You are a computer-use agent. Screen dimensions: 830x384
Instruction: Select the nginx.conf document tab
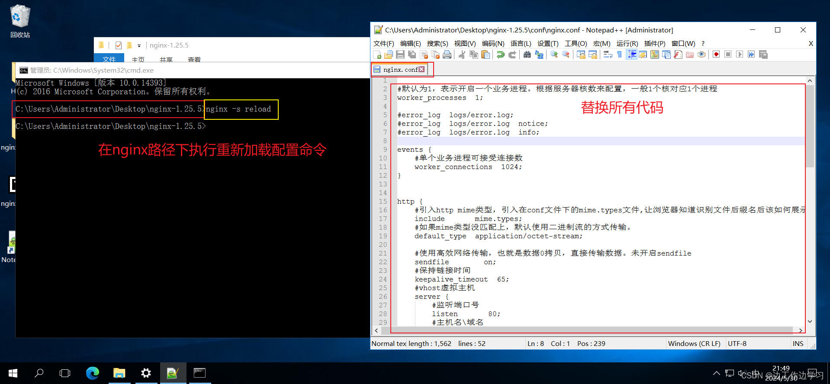(400, 69)
